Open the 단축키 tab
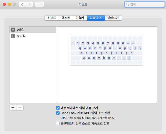This screenshot has height=134, width=166. coord(80,18)
